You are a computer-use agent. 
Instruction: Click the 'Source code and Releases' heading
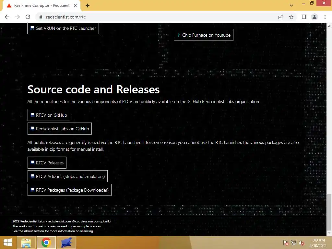(x=93, y=89)
